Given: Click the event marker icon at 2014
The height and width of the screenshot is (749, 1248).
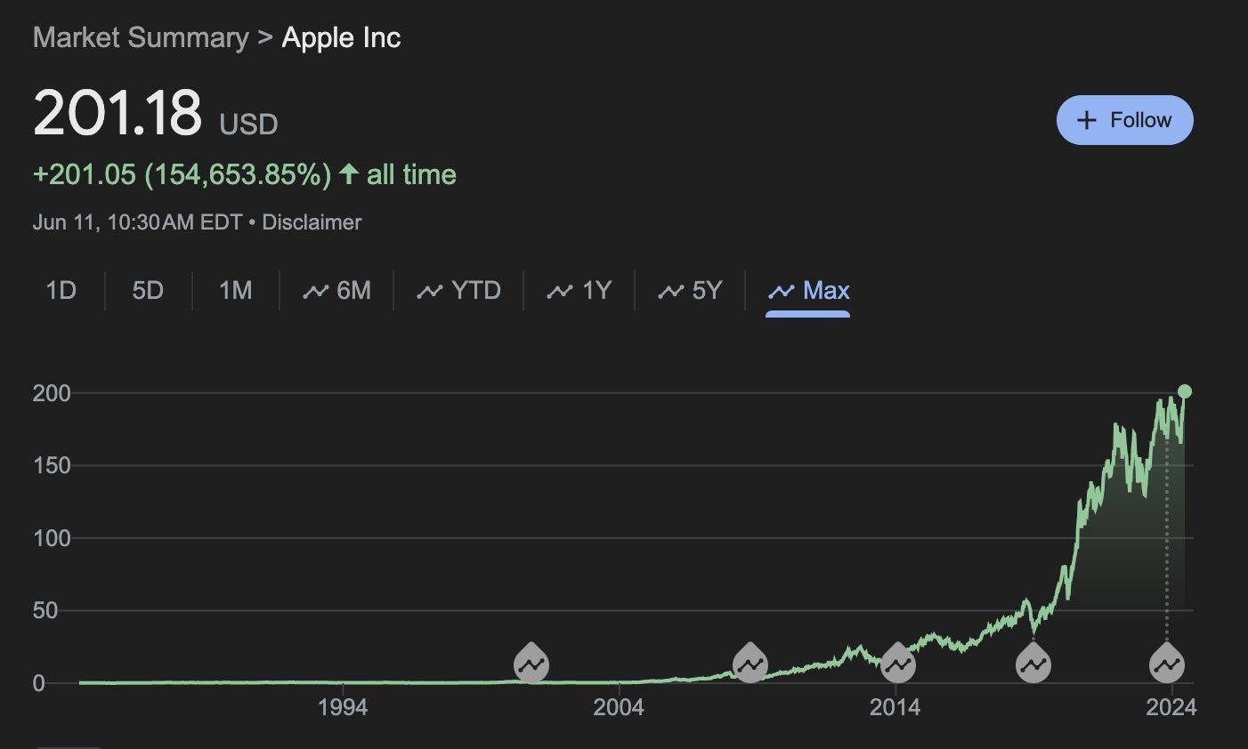Looking at the screenshot, I should pyautogui.click(x=897, y=664).
